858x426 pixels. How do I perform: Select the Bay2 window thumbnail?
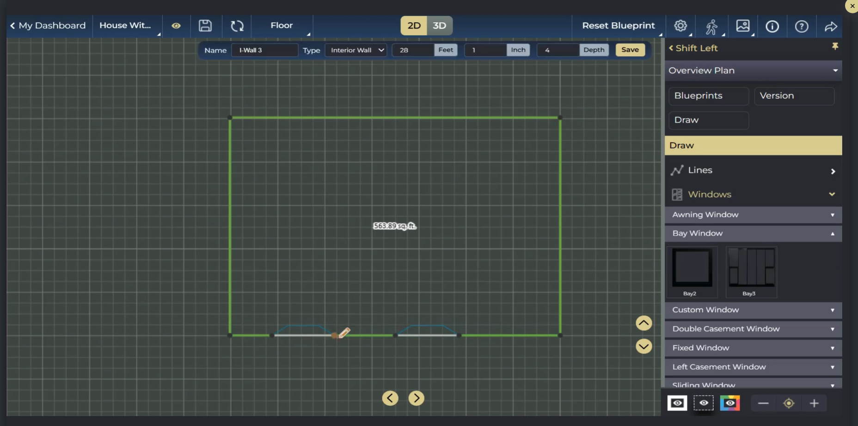pos(692,272)
